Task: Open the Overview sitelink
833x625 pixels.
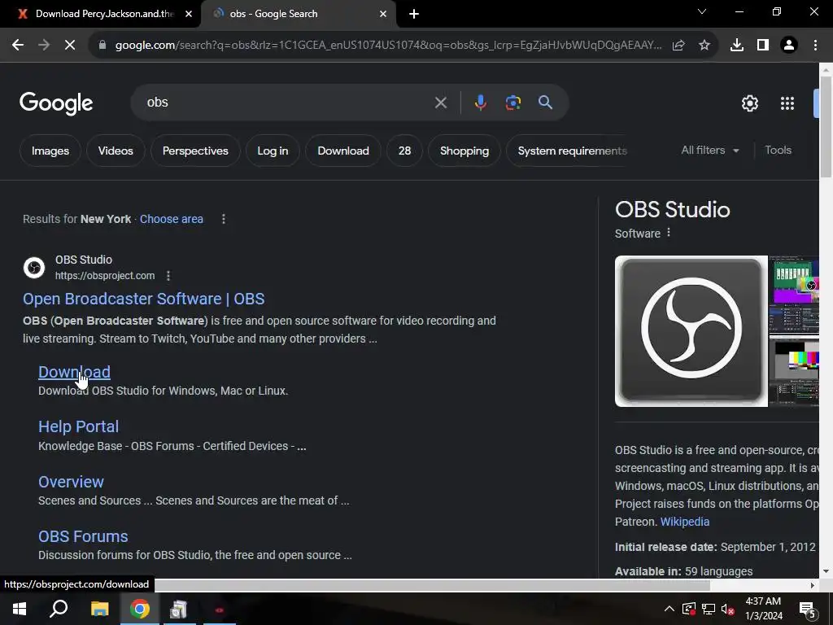Action: pos(72,482)
